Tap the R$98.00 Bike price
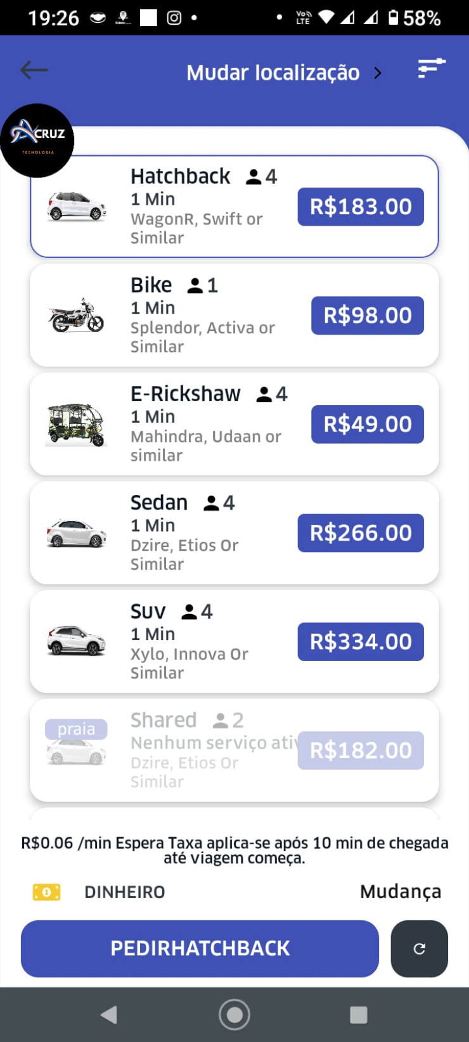Image resolution: width=469 pixels, height=1042 pixels. 367,316
